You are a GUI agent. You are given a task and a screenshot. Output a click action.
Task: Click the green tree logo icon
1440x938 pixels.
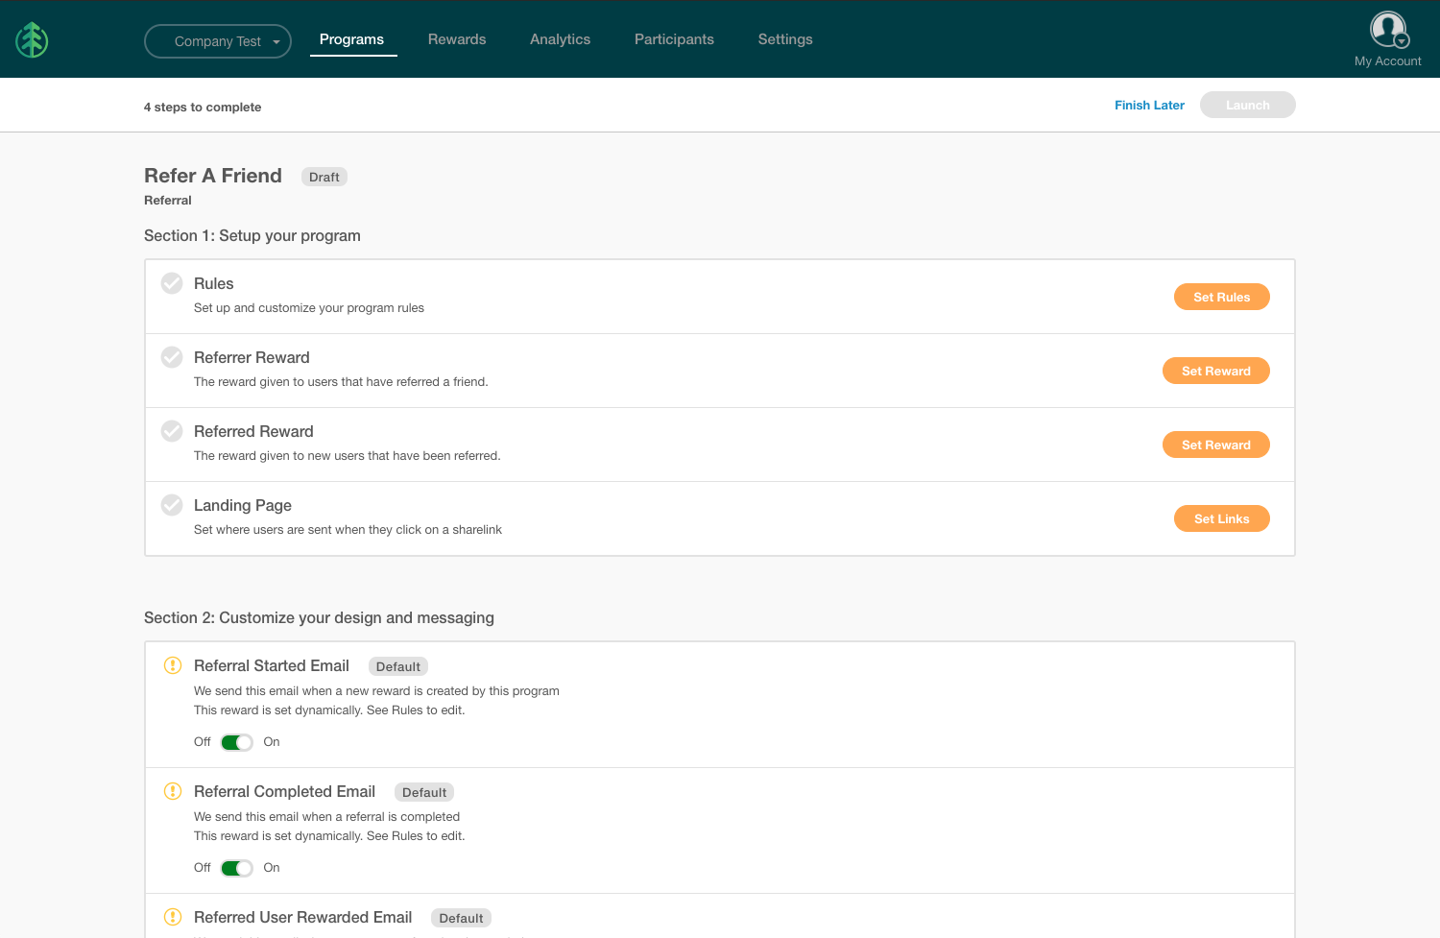coord(32,40)
